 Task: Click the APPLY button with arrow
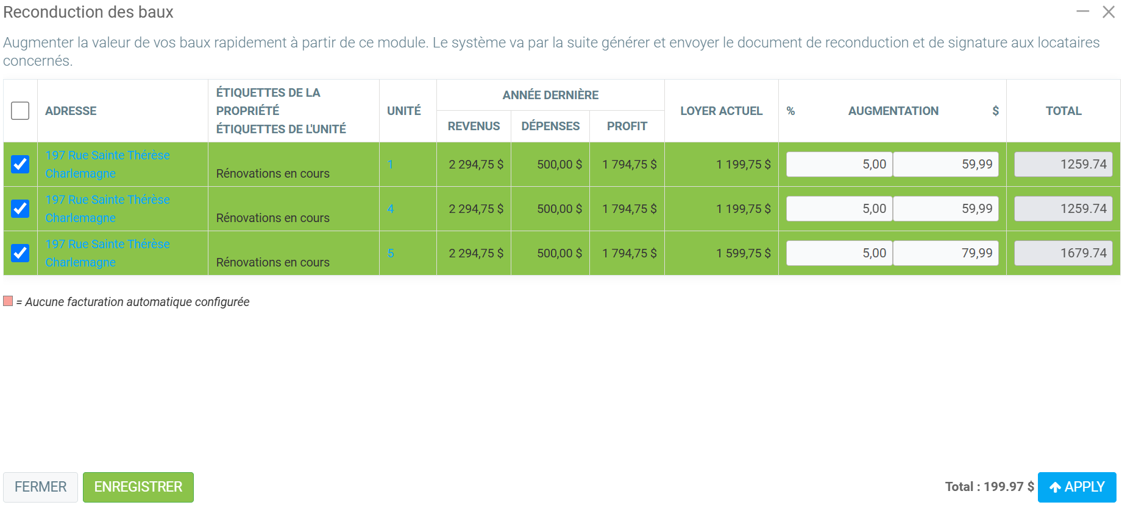(1077, 487)
